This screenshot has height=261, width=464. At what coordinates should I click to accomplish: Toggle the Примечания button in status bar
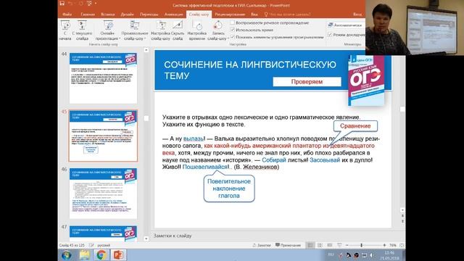pos(288,245)
